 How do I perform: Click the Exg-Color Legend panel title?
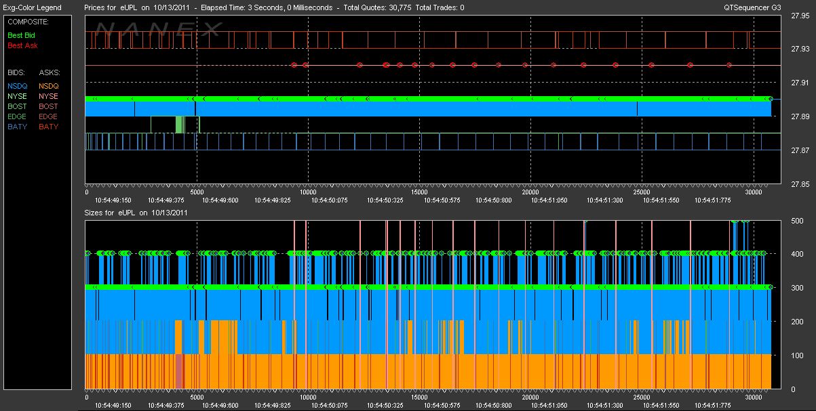[x=32, y=8]
